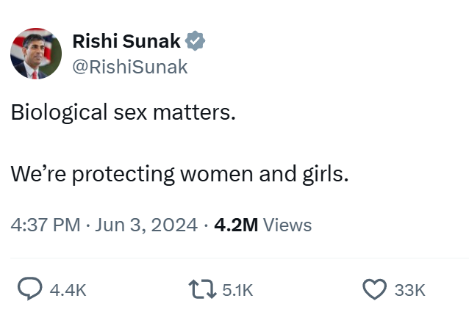This screenshot has width=469, height=315.
Task: Click the 4:37 PM timestamp
Action: (x=46, y=225)
